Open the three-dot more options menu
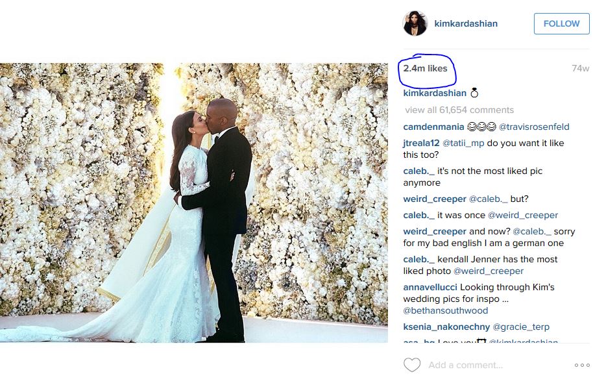This screenshot has height=385, width=593. coord(582,366)
